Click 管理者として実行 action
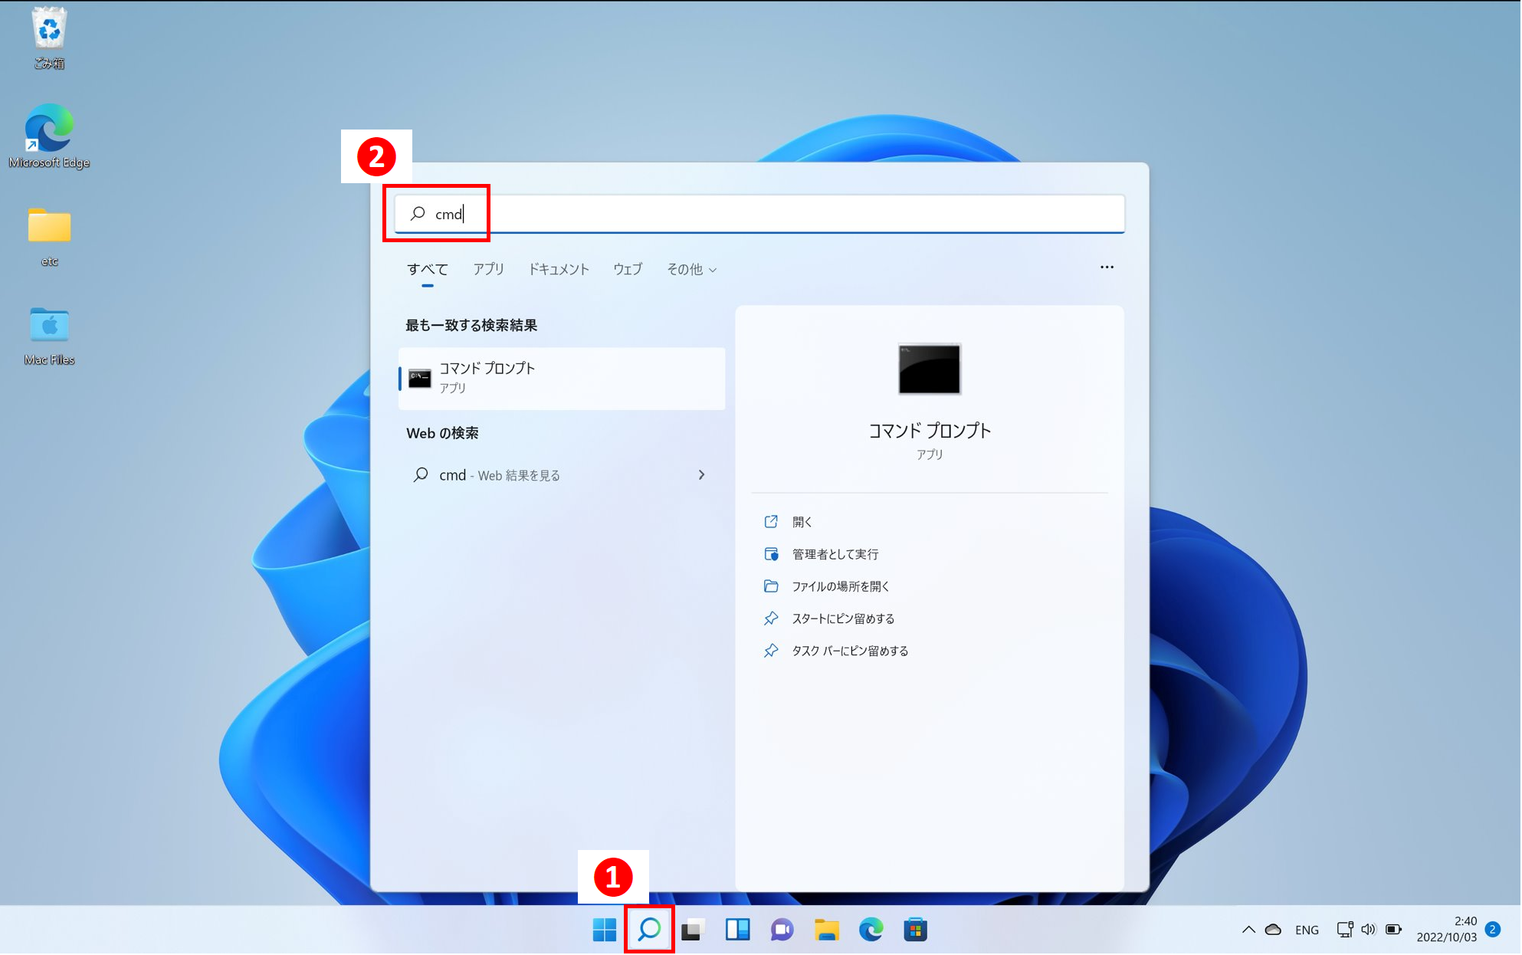The width and height of the screenshot is (1522, 955). point(835,554)
